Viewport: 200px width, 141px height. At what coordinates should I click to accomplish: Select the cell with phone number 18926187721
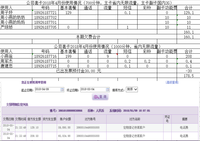coord(45,13)
